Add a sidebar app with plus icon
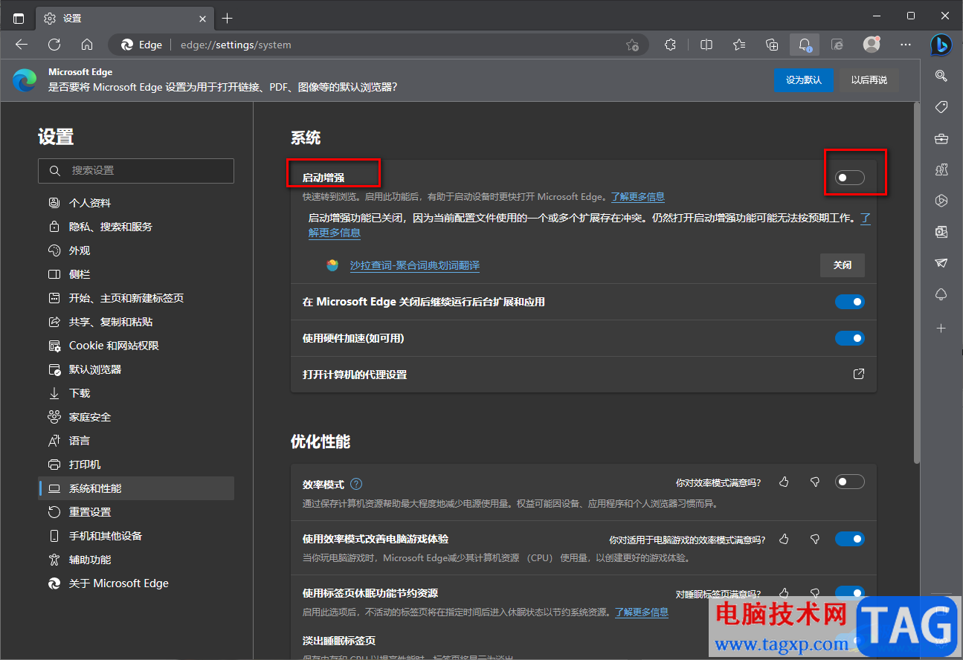The width and height of the screenshot is (963, 660). coord(941,328)
